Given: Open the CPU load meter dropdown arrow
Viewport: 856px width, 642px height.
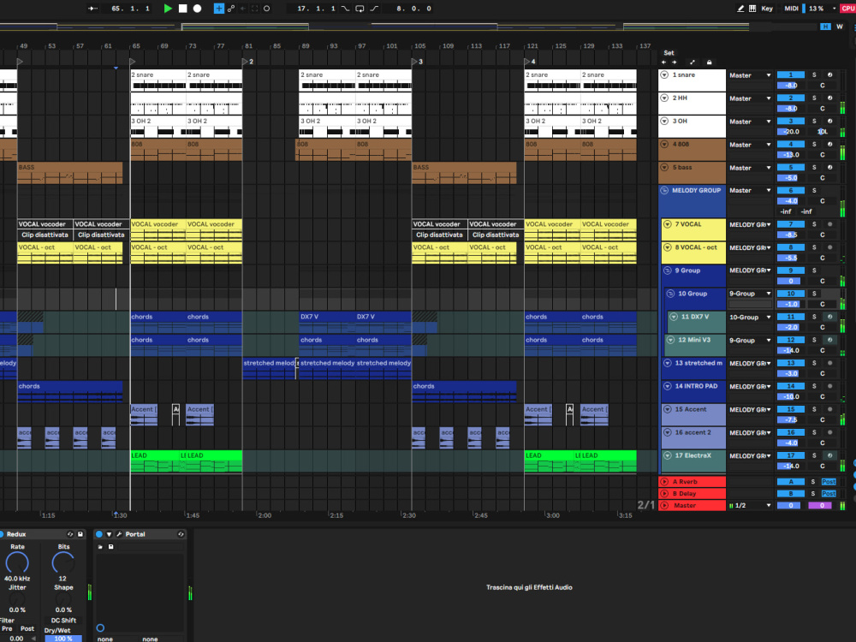Looking at the screenshot, I should 834,9.
